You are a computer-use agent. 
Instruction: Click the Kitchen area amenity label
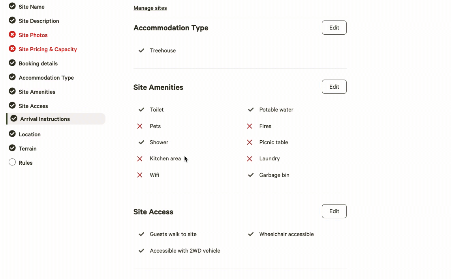pos(165,158)
